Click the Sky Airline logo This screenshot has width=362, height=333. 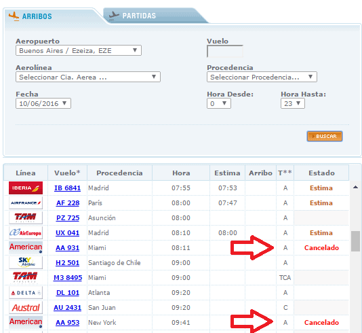point(26,262)
